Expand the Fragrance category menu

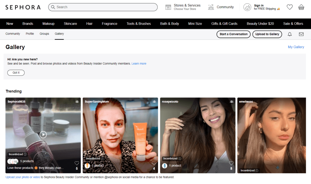pos(110,24)
